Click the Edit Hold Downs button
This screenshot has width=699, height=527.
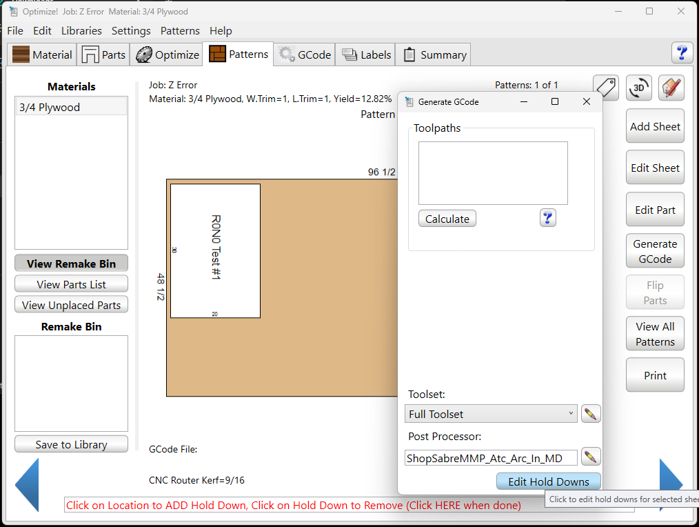[x=548, y=481]
